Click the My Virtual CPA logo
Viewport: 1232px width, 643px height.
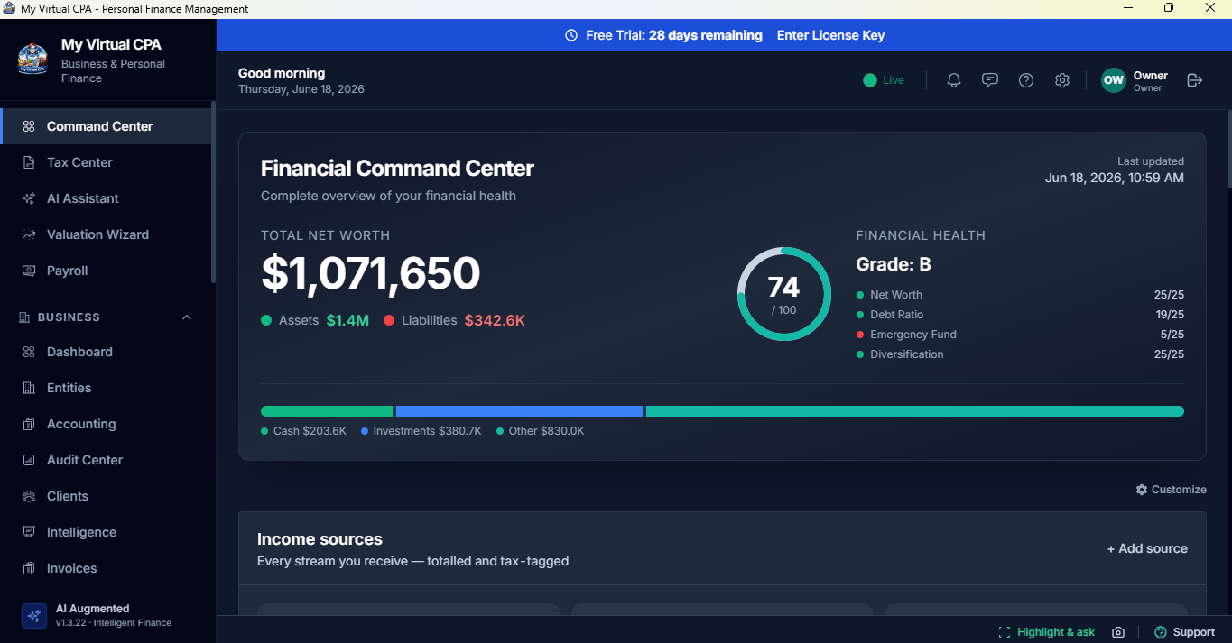[32, 59]
